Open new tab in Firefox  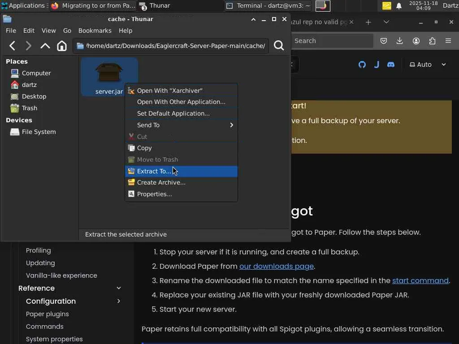[x=368, y=22]
